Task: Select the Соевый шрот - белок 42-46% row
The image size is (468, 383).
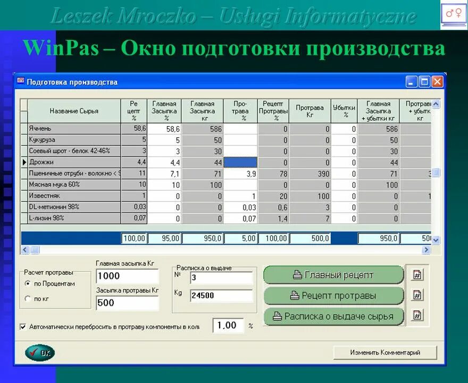Action: tap(74, 151)
